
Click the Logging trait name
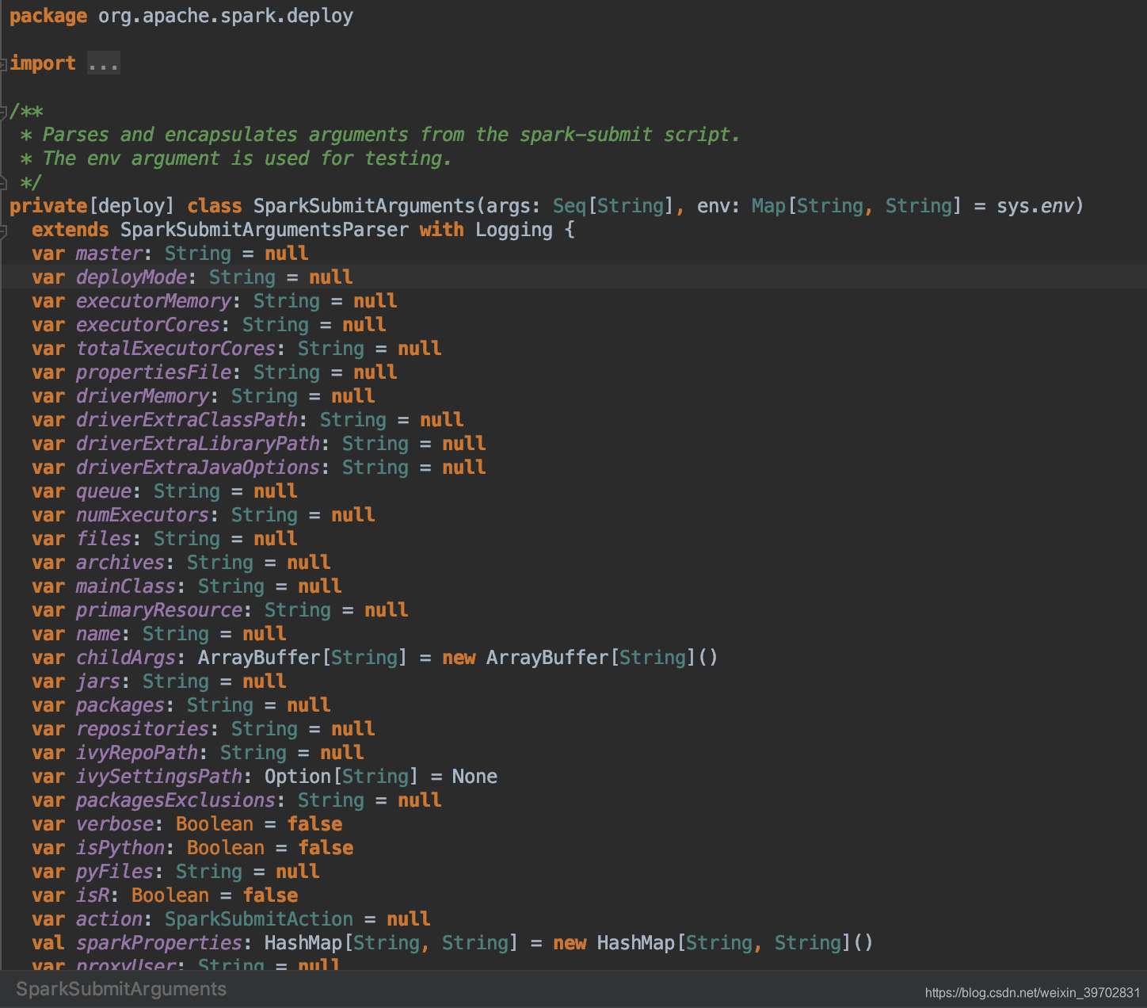coord(514,231)
